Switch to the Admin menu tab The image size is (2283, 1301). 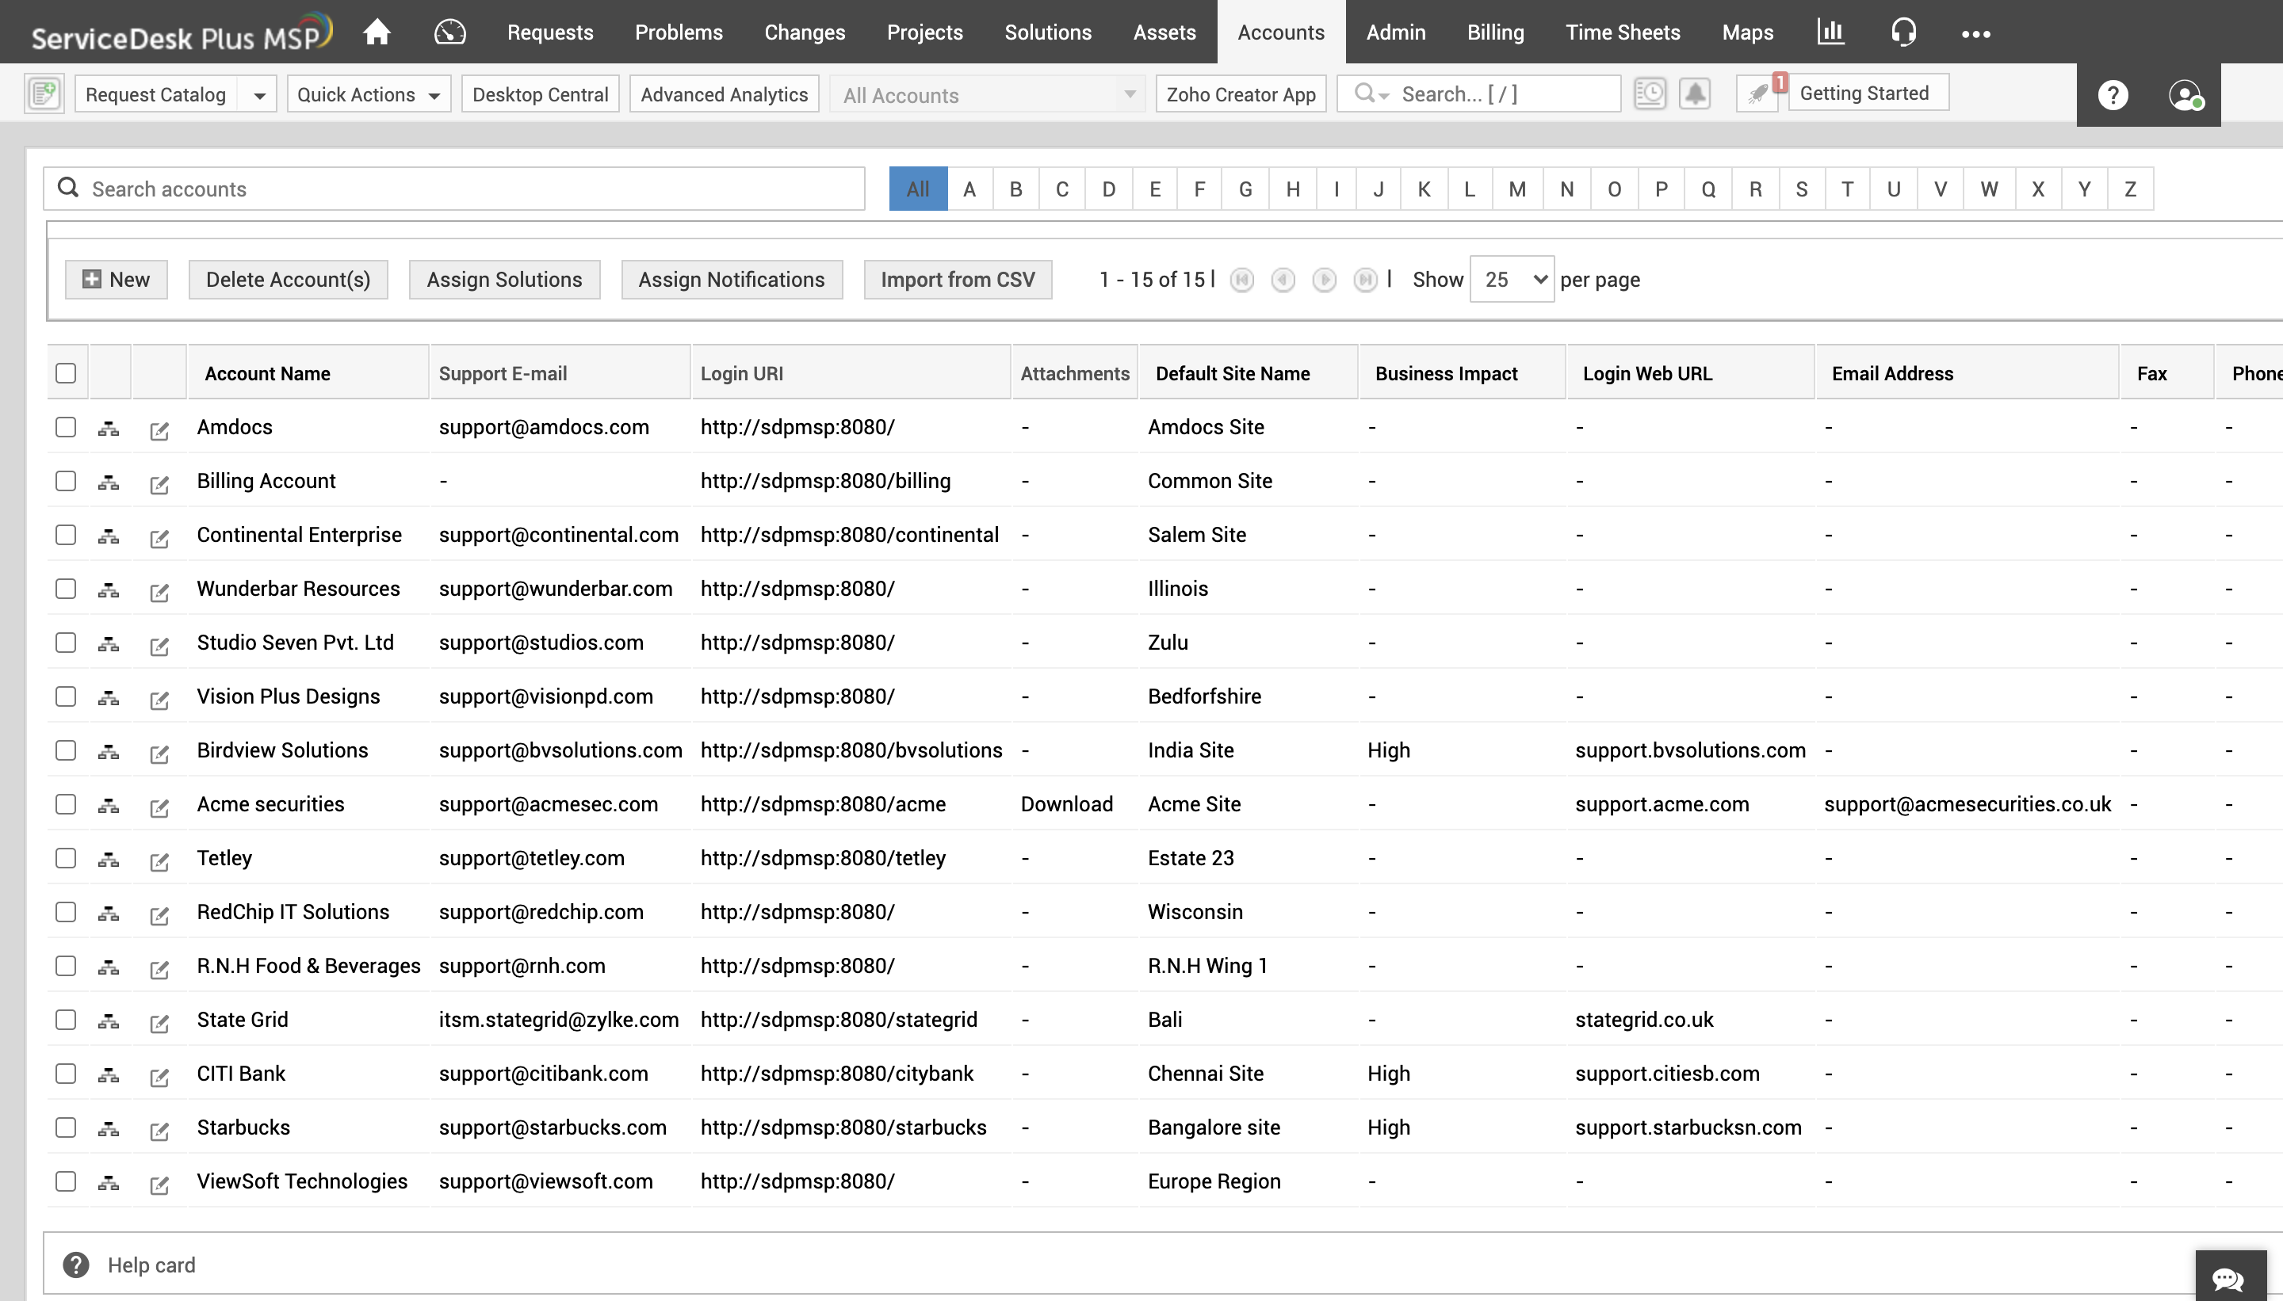pos(1395,32)
